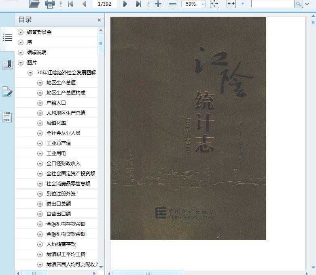Expand the toolbar overflow chevron
Image resolution: width=316 pixels, height=275 pixels.
307,4
